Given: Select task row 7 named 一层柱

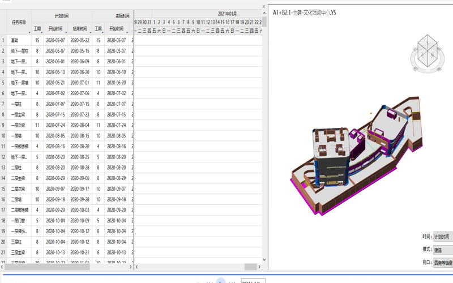Looking at the screenshot, I should pyautogui.click(x=16, y=104).
